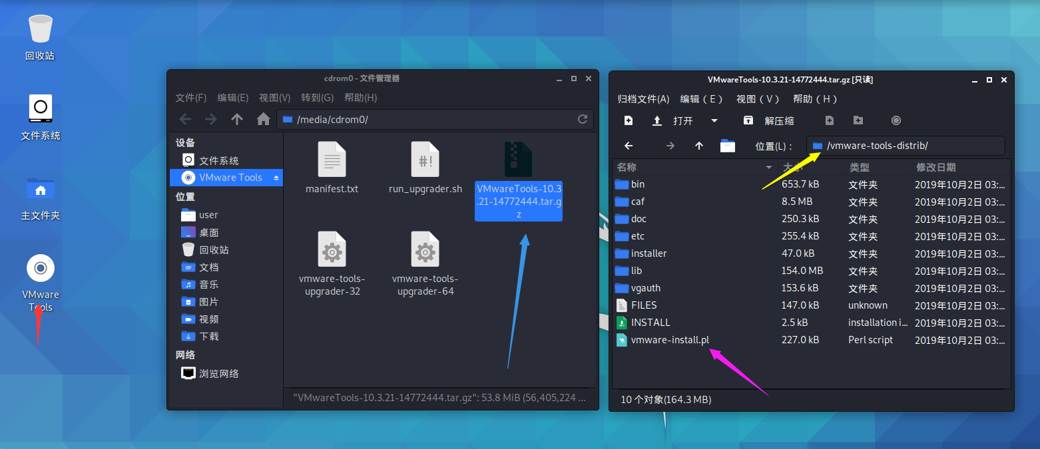
Task: Open the file manager 视图(V) menu
Action: 275,98
